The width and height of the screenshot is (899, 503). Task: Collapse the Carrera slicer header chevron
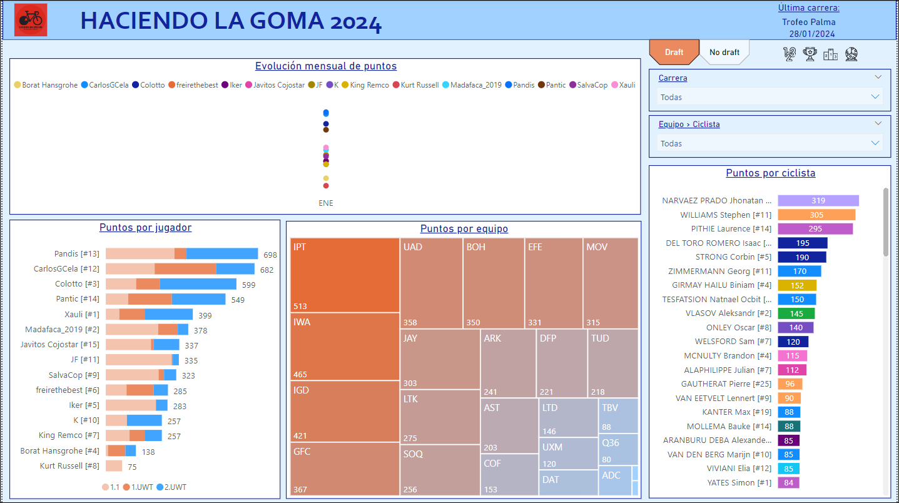878,77
